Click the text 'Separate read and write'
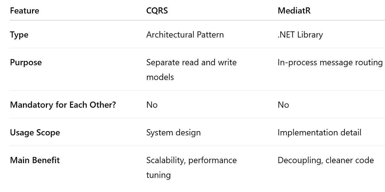Viewport: 385px width, 192px height. (191, 62)
